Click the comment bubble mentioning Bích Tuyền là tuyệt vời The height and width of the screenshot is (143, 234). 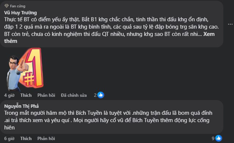(x=112, y=117)
